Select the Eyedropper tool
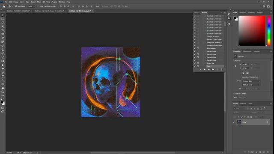Image resolution: width=274 pixels, height=154 pixels. pos(3,38)
